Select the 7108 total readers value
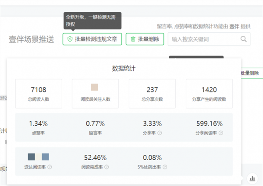 click(39, 90)
